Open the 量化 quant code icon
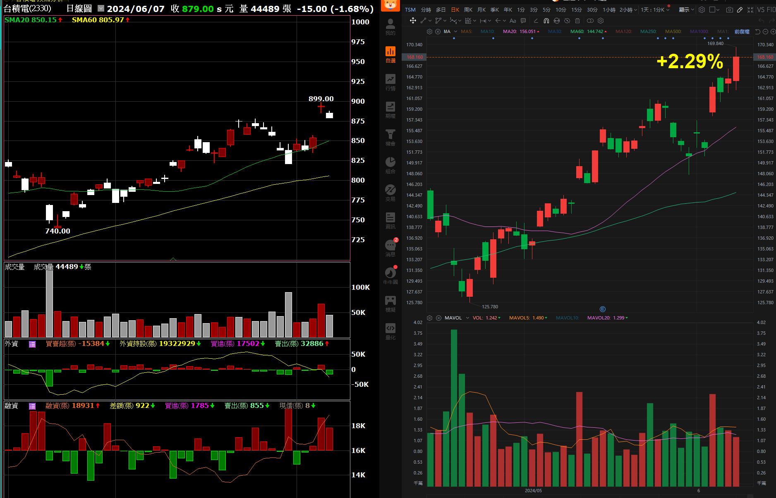 [390, 331]
